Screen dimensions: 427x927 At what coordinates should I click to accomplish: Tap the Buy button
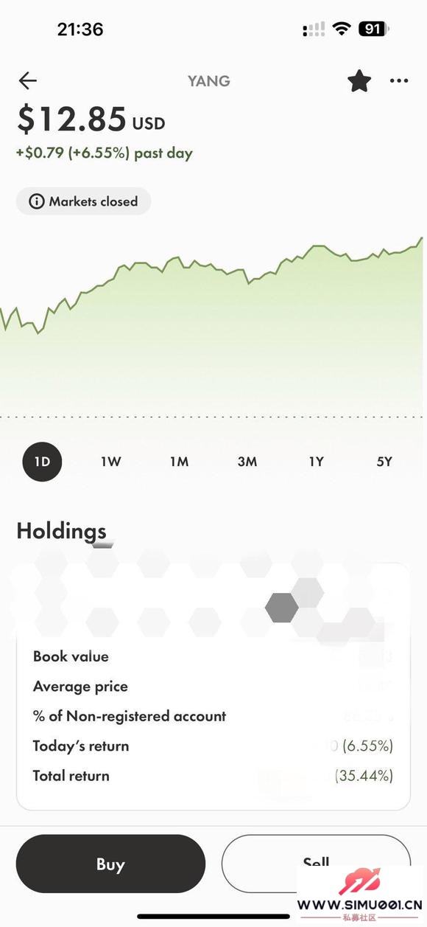110,864
